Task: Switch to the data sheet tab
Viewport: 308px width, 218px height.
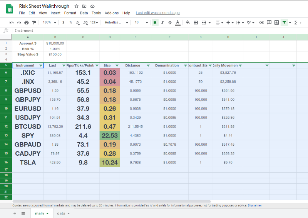Action: pyautogui.click(x=63, y=213)
